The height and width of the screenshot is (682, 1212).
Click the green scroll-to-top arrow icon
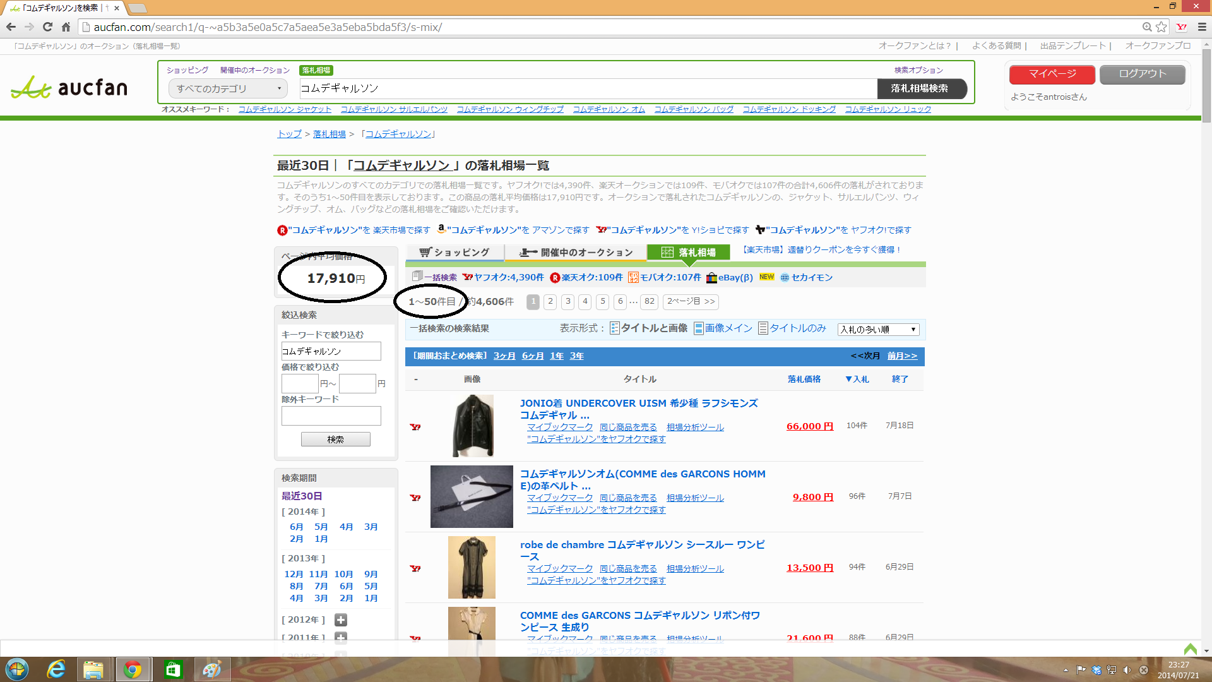(1190, 649)
